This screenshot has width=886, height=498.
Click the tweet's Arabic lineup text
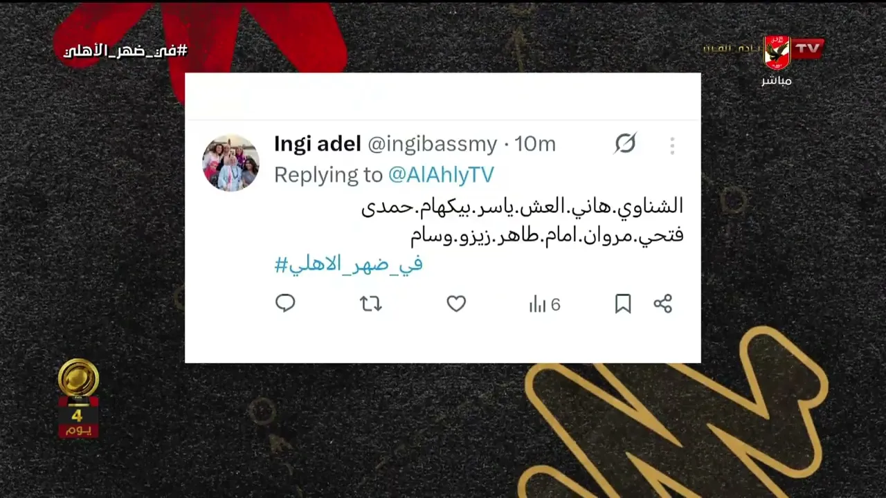(523, 221)
